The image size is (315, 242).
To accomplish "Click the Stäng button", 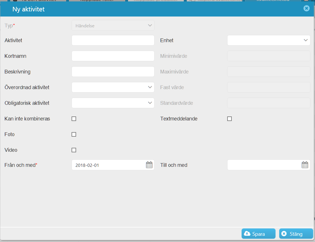I will point(296,234).
